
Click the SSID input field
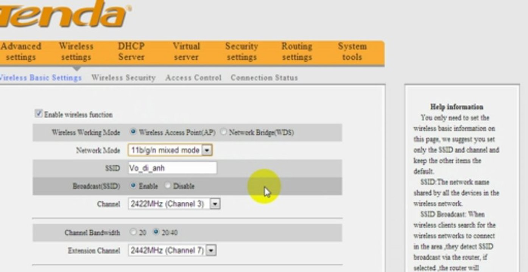pos(172,168)
